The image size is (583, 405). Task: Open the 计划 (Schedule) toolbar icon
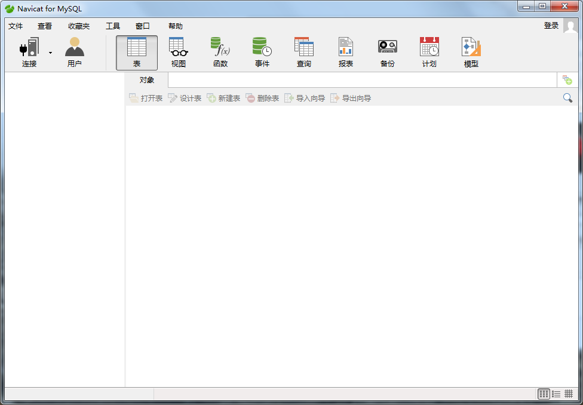click(x=429, y=53)
